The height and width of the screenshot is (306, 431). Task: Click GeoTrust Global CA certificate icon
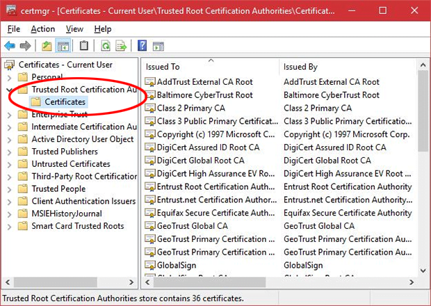coord(150,226)
